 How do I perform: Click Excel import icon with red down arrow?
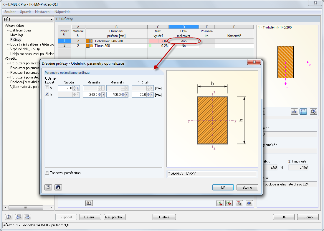click(229, 203)
